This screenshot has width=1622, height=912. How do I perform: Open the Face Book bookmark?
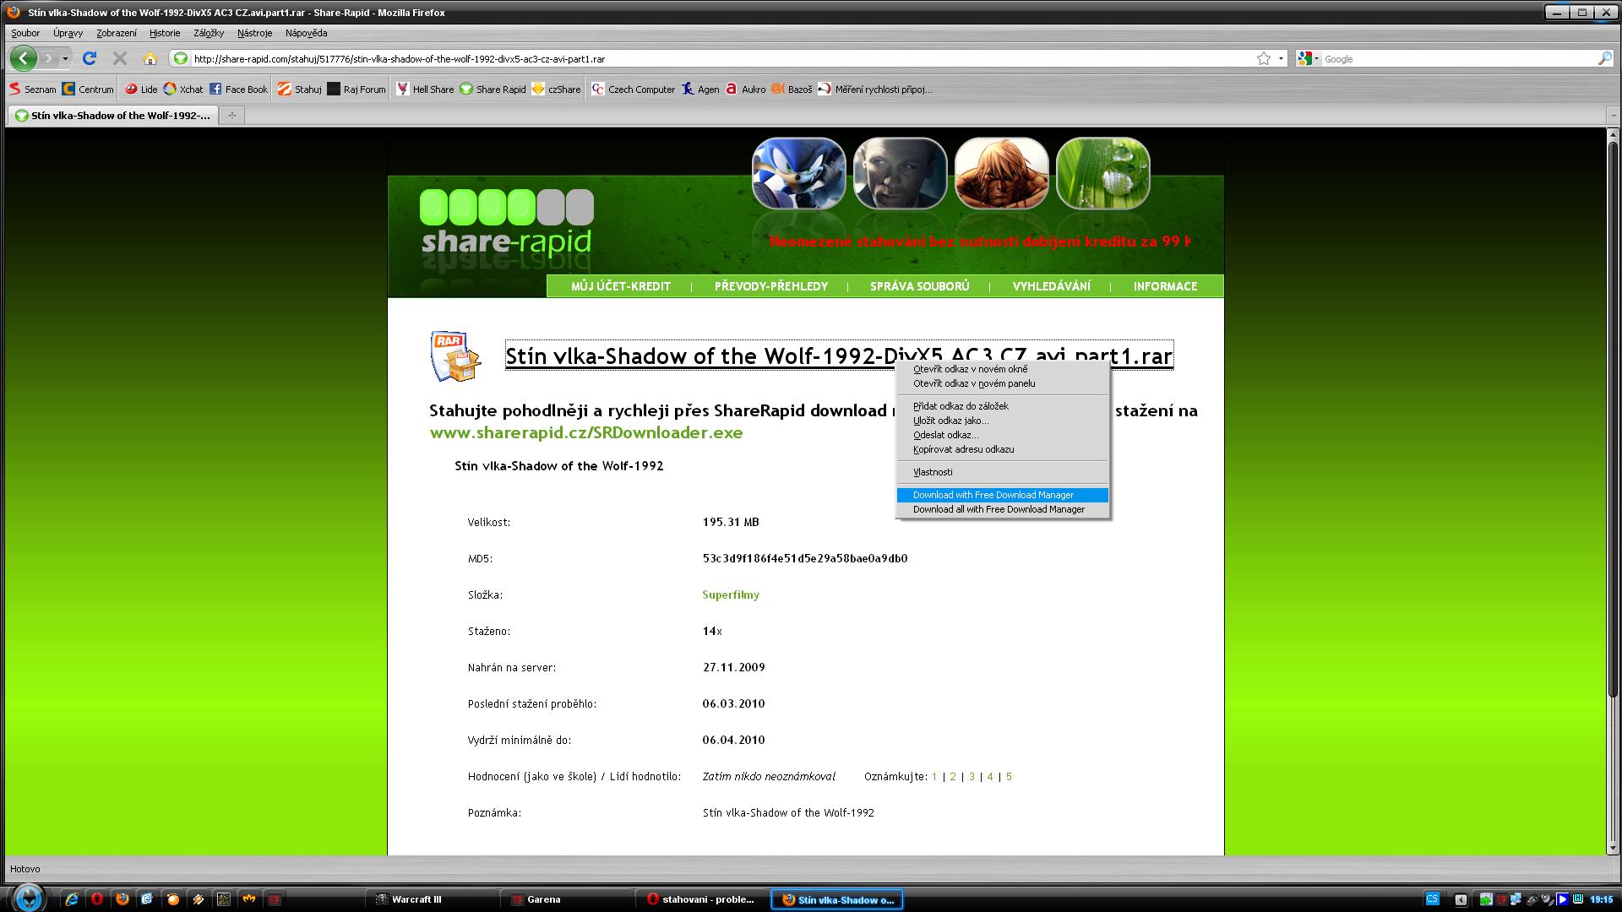(238, 89)
